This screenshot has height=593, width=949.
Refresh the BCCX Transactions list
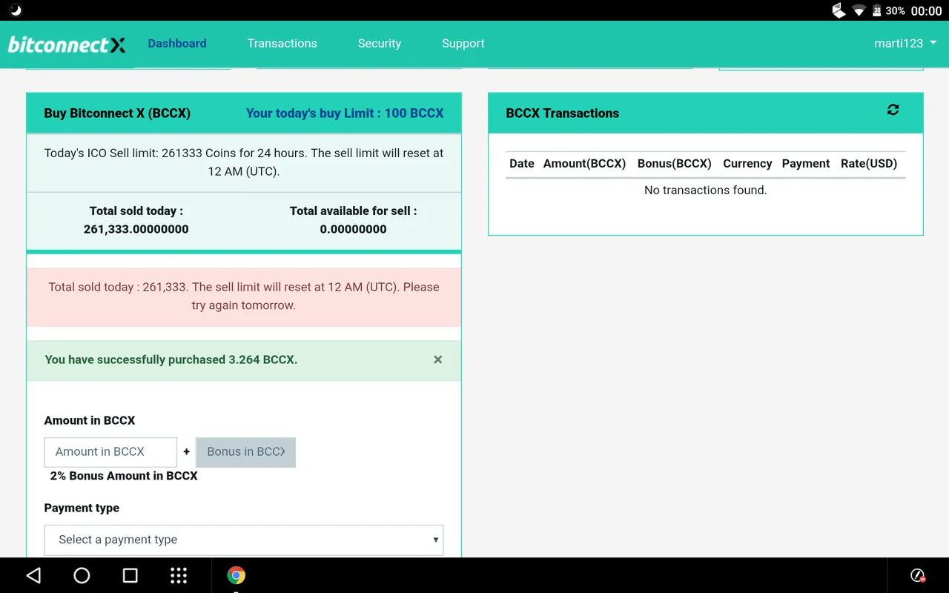pos(893,110)
